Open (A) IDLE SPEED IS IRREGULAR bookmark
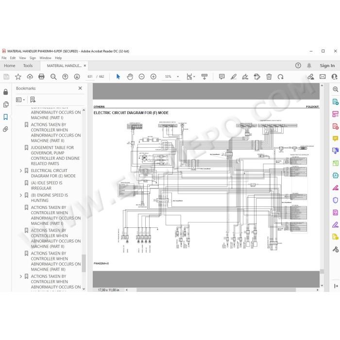340x340 pixels. pos(47,186)
